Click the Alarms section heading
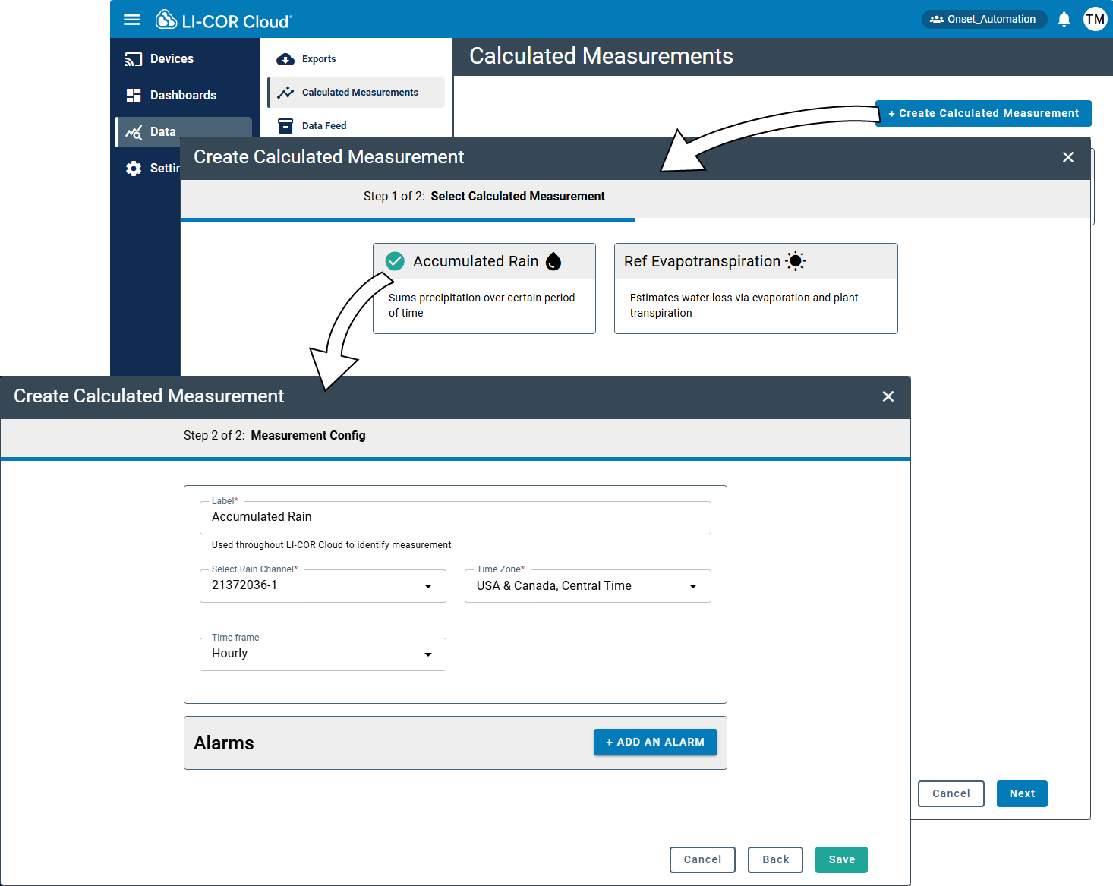This screenshot has height=886, width=1113. point(224,743)
